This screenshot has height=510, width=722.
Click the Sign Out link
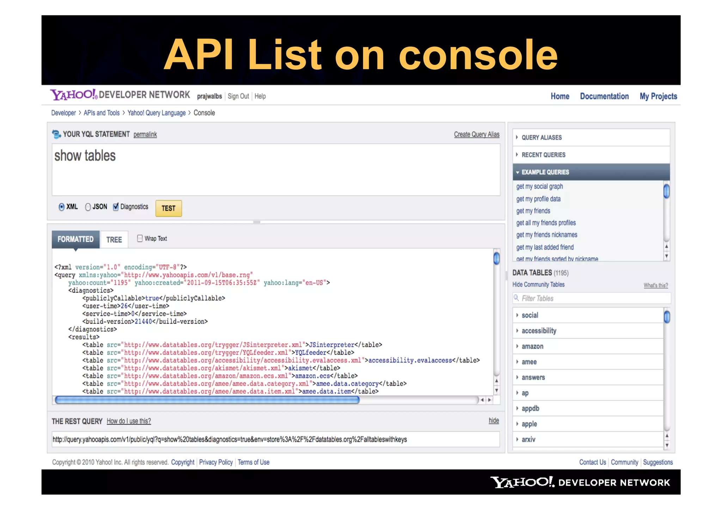pyautogui.click(x=238, y=96)
